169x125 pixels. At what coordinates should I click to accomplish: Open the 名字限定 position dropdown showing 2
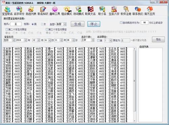tap(111, 40)
